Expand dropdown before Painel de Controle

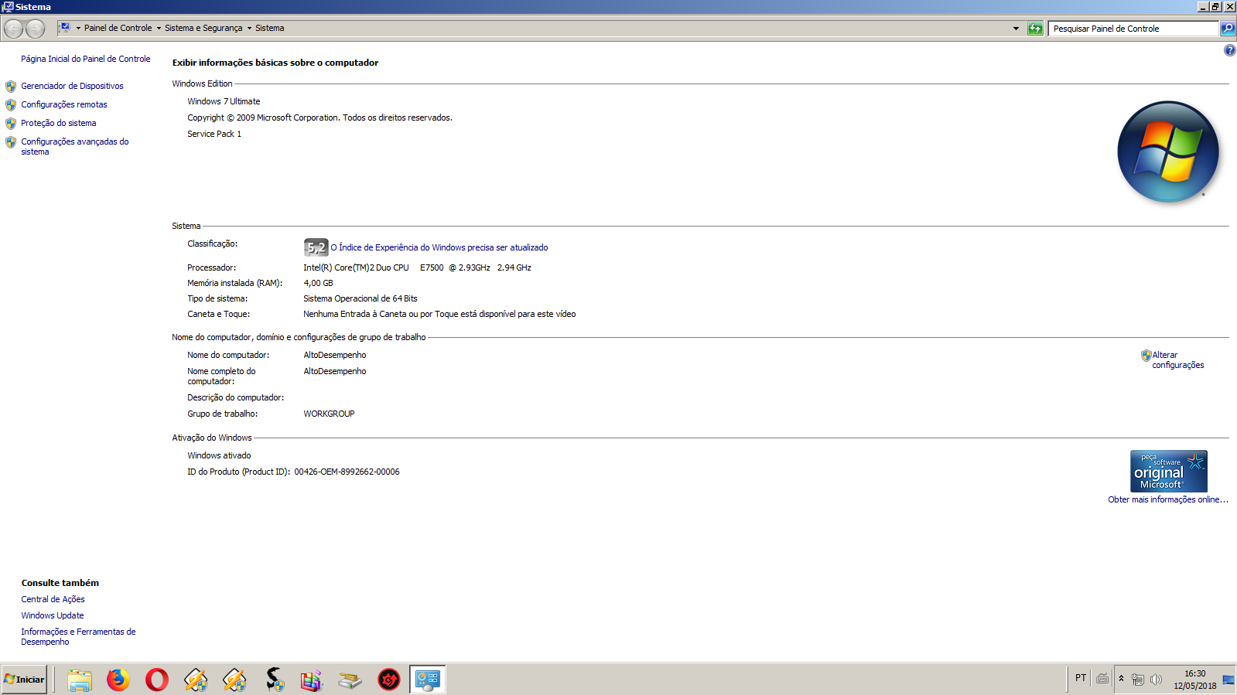coord(78,29)
